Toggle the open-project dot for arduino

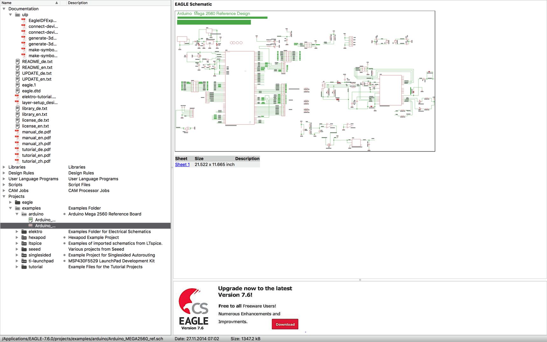tap(65, 214)
